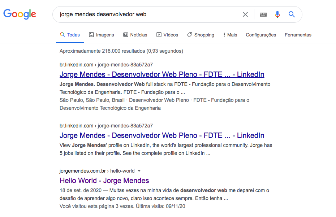This screenshot has height=217, width=336.
Task: Click the three-dots icon beside Mais
Action: coord(224,35)
